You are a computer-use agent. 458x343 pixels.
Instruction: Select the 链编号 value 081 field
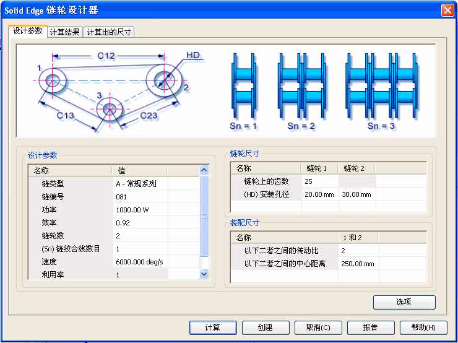[140, 197]
